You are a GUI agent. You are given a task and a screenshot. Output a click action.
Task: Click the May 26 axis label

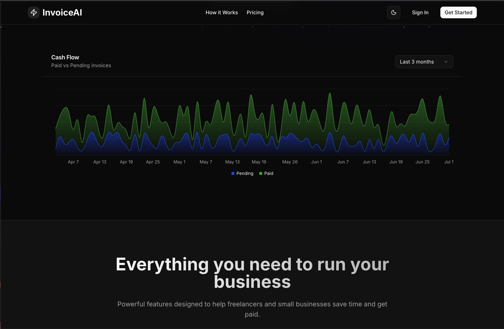pyautogui.click(x=290, y=162)
